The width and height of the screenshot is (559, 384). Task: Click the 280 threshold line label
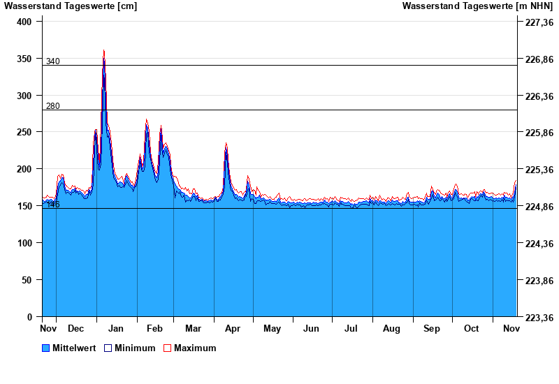click(53, 106)
